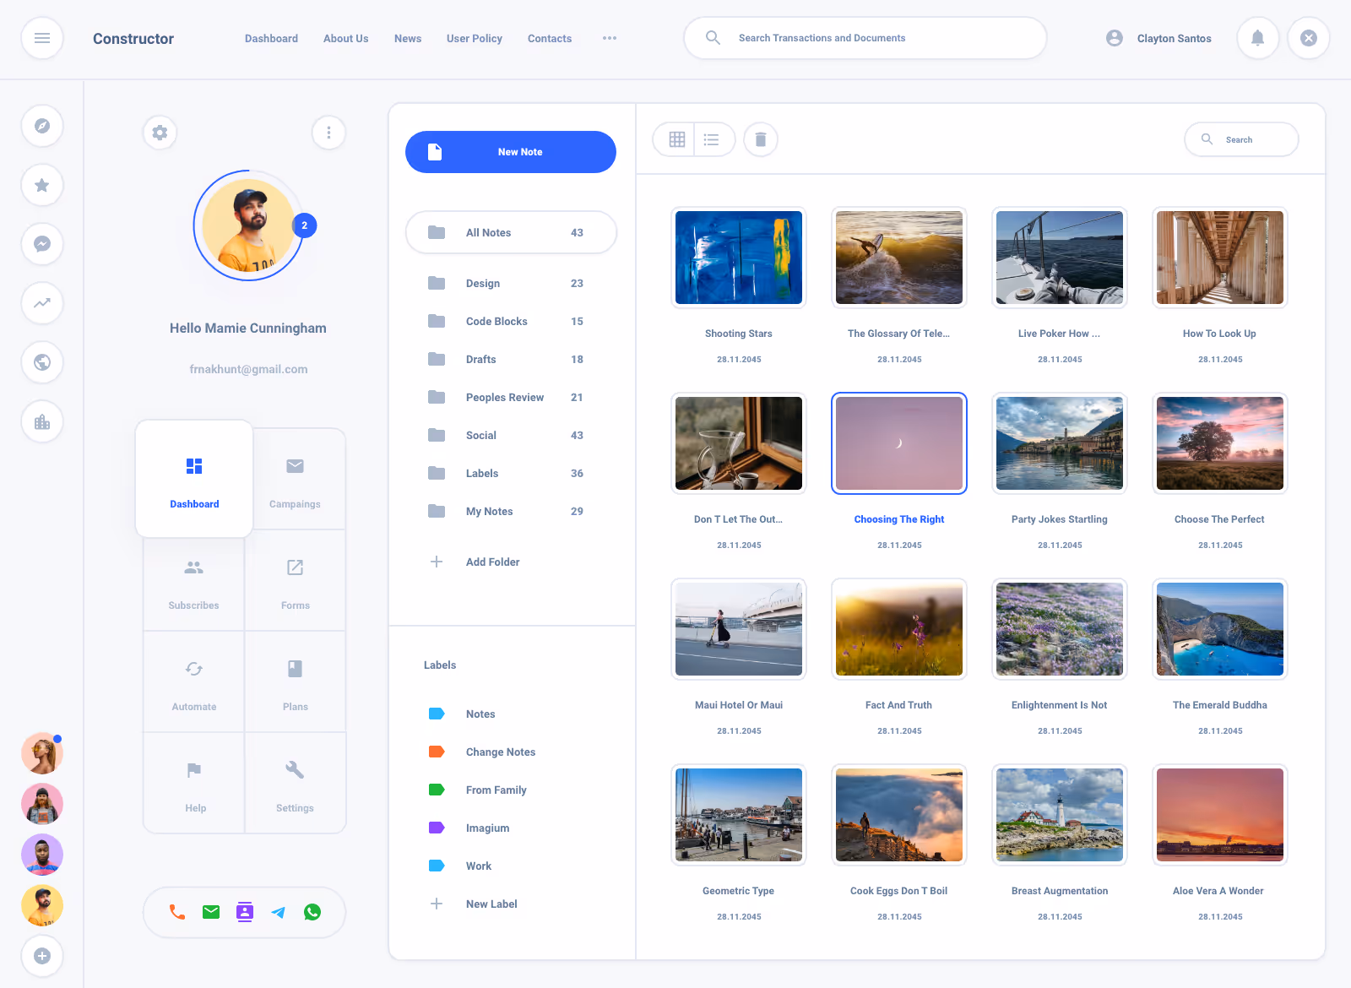Image resolution: width=1351 pixels, height=988 pixels.
Task: Click the New Note button
Action: pos(510,152)
